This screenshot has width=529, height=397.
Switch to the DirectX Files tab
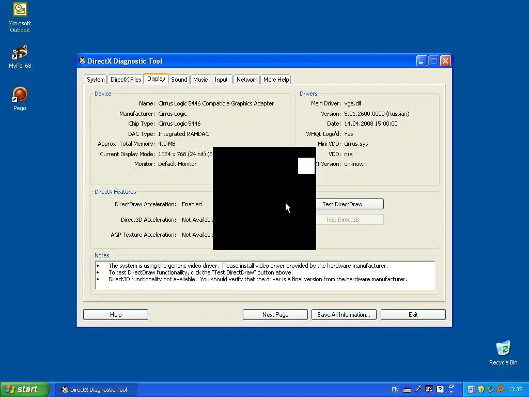(x=126, y=79)
